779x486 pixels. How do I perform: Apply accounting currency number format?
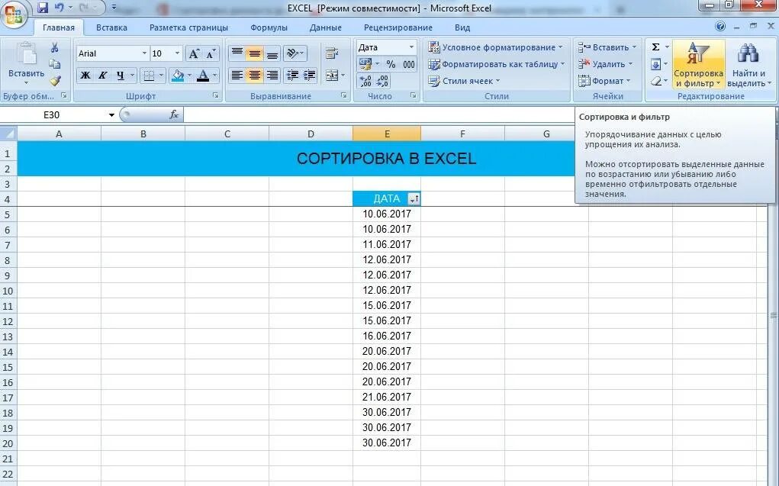365,64
